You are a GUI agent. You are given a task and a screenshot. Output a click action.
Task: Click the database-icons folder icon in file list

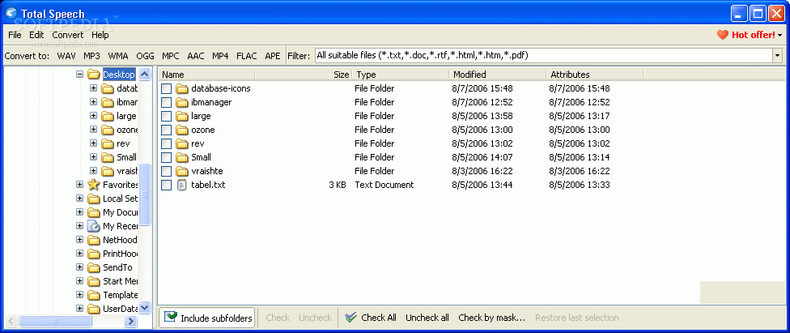pos(182,89)
